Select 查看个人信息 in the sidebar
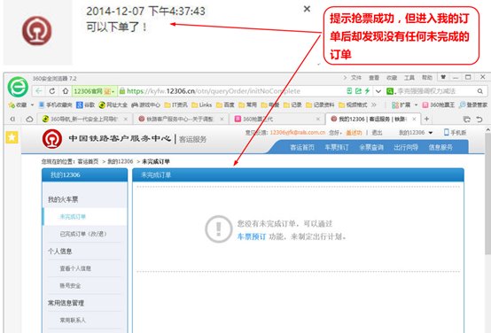Image resolution: width=491 pixels, height=333 pixels. point(75,268)
